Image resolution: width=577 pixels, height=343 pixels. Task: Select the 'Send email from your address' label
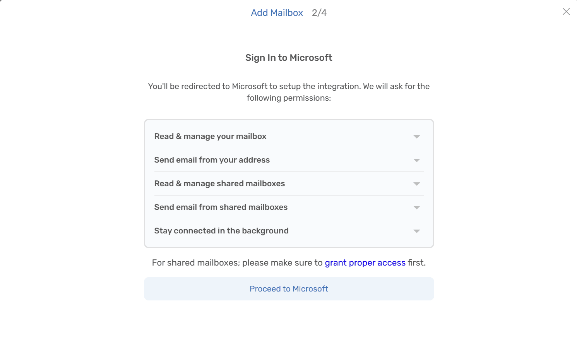pyautogui.click(x=212, y=160)
